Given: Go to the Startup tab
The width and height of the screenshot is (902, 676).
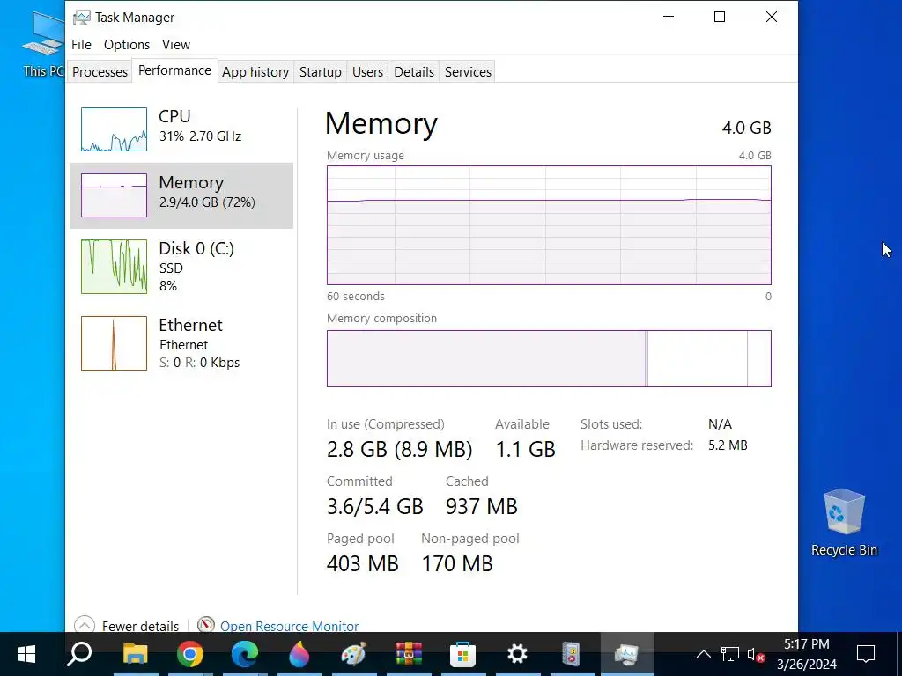Looking at the screenshot, I should (320, 72).
